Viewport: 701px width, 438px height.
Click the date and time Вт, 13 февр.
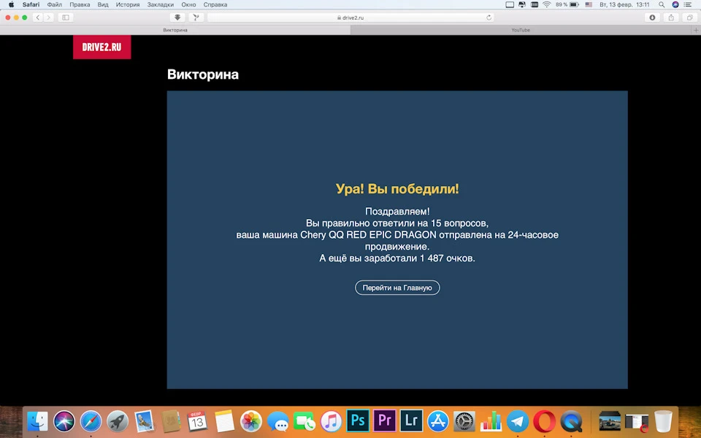[x=624, y=4]
